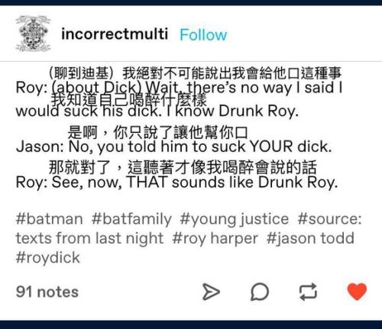Click the Chinese translation line starting 聊到迪基
This screenshot has height=329, width=382.
195,73
